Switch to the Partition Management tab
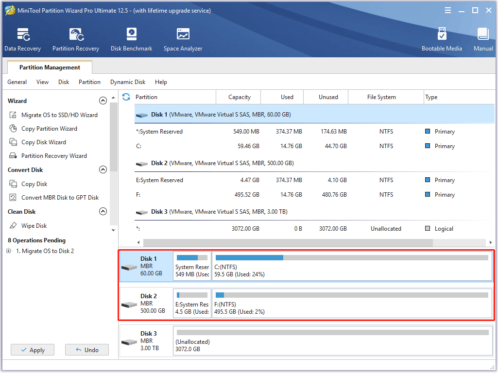This screenshot has height=373, width=498. click(x=49, y=67)
